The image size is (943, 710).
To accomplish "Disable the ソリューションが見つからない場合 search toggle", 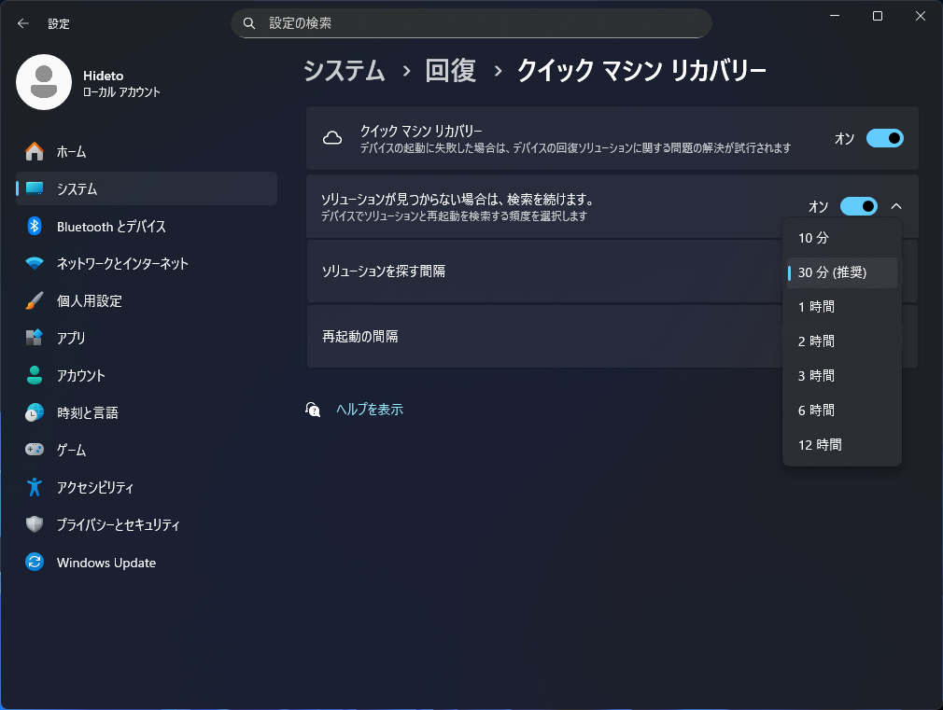I will pyautogui.click(x=858, y=206).
